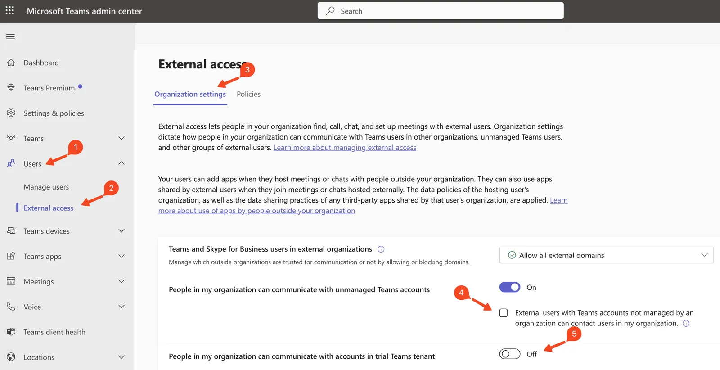
Task: Click unmanaged Teams accounts setting label
Action: pyautogui.click(x=299, y=289)
